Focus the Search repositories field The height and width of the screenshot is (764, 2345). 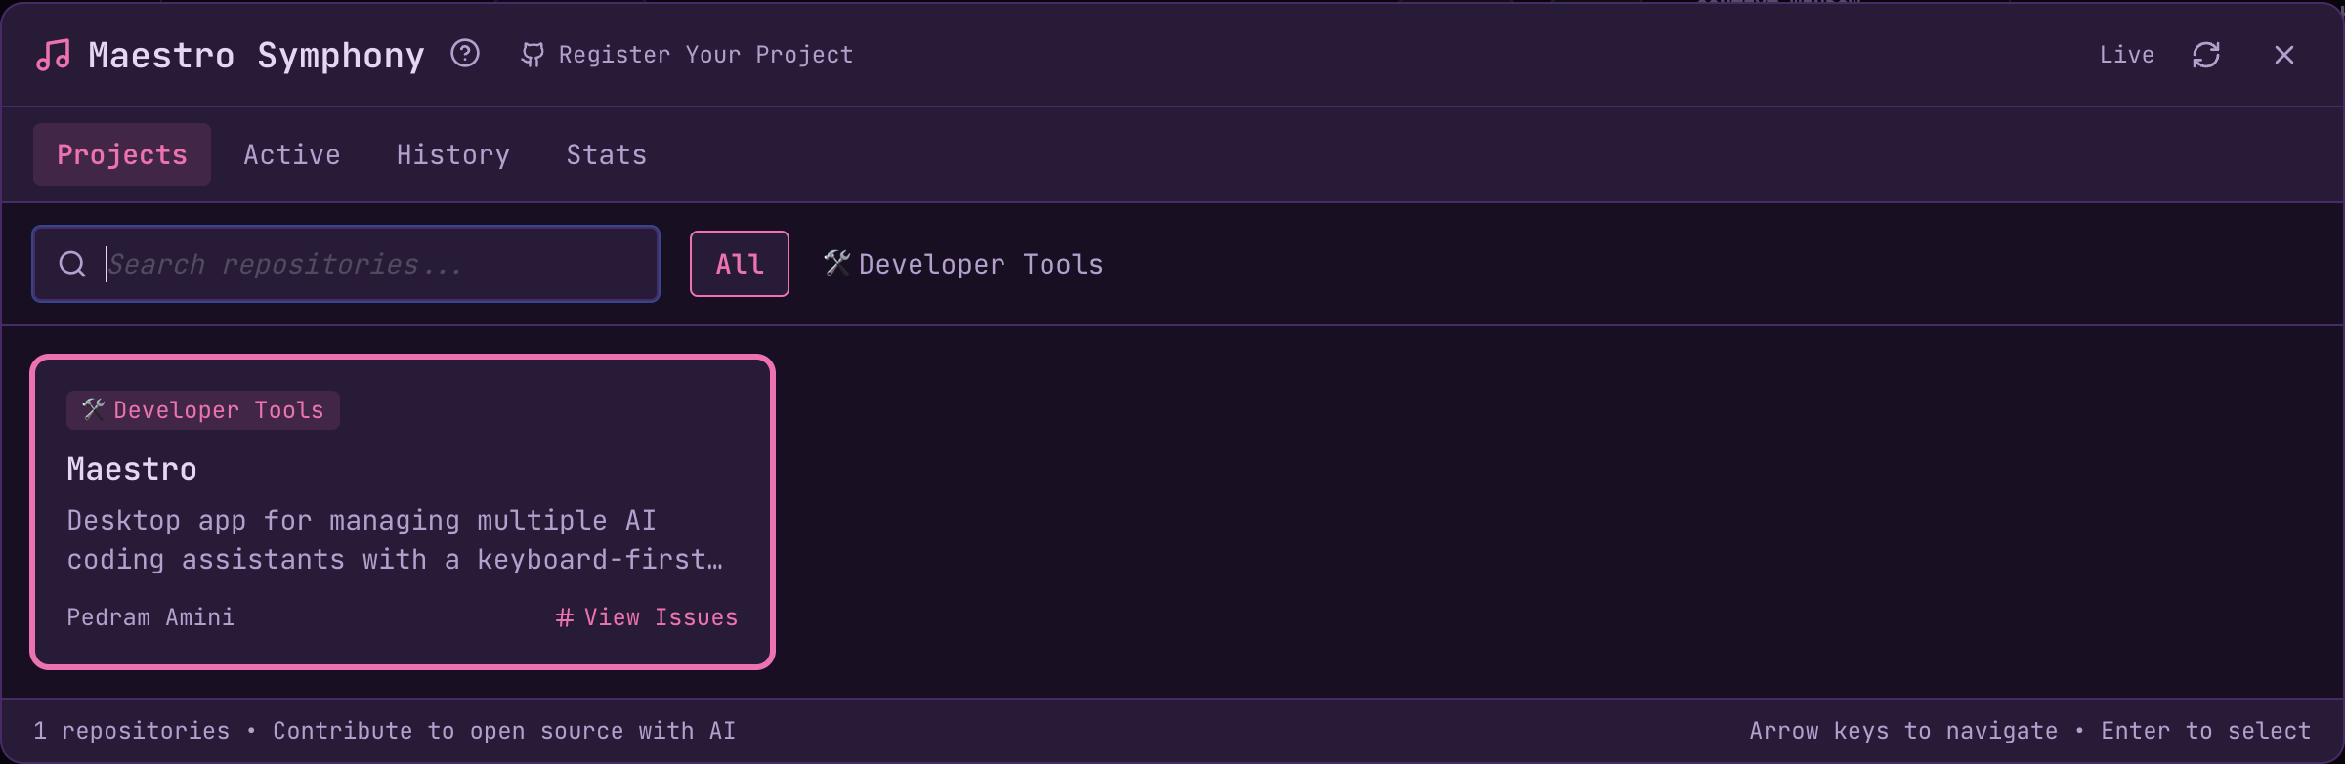tap(371, 264)
